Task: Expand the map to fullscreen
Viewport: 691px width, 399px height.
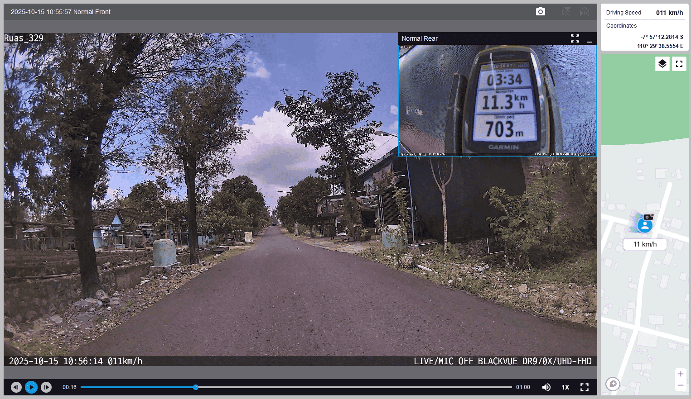Action: 679,64
